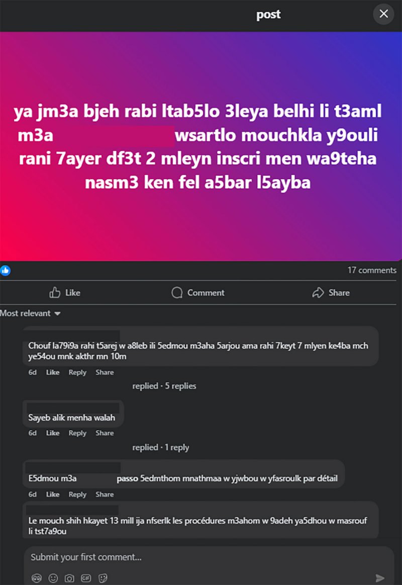
Task: Open the avatar sticker picker icon
Action: coord(36,578)
